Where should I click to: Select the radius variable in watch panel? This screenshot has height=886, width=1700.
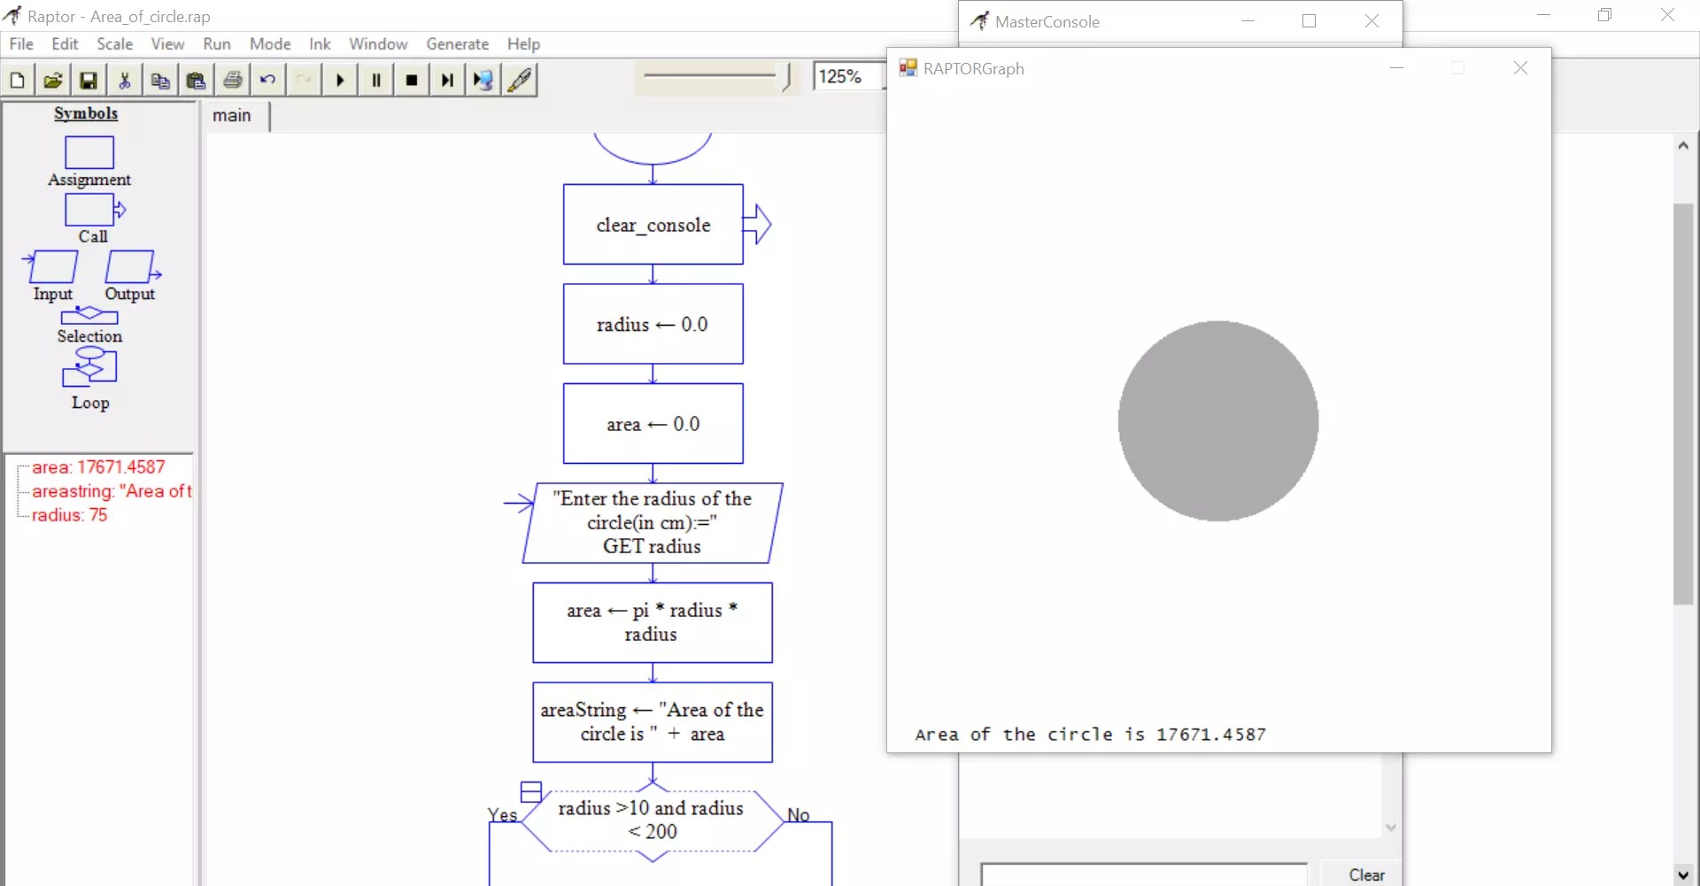pyautogui.click(x=69, y=515)
